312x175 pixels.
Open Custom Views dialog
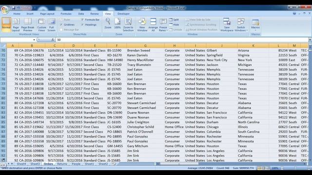[41, 24]
